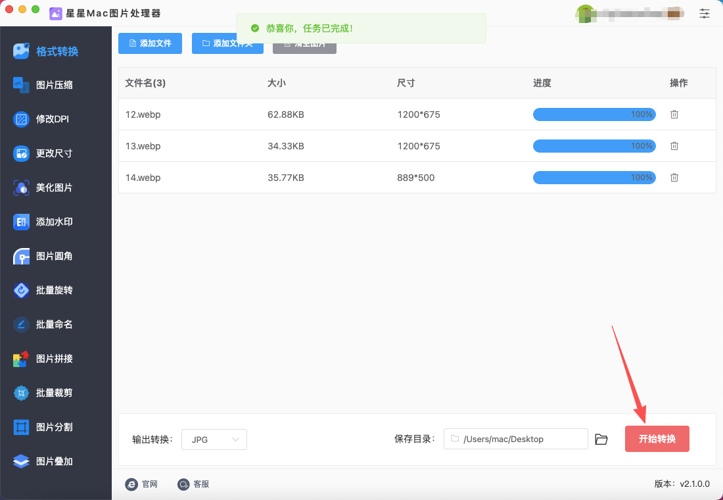Expand the JPG output format dropdown
The image size is (723, 500).
point(214,439)
